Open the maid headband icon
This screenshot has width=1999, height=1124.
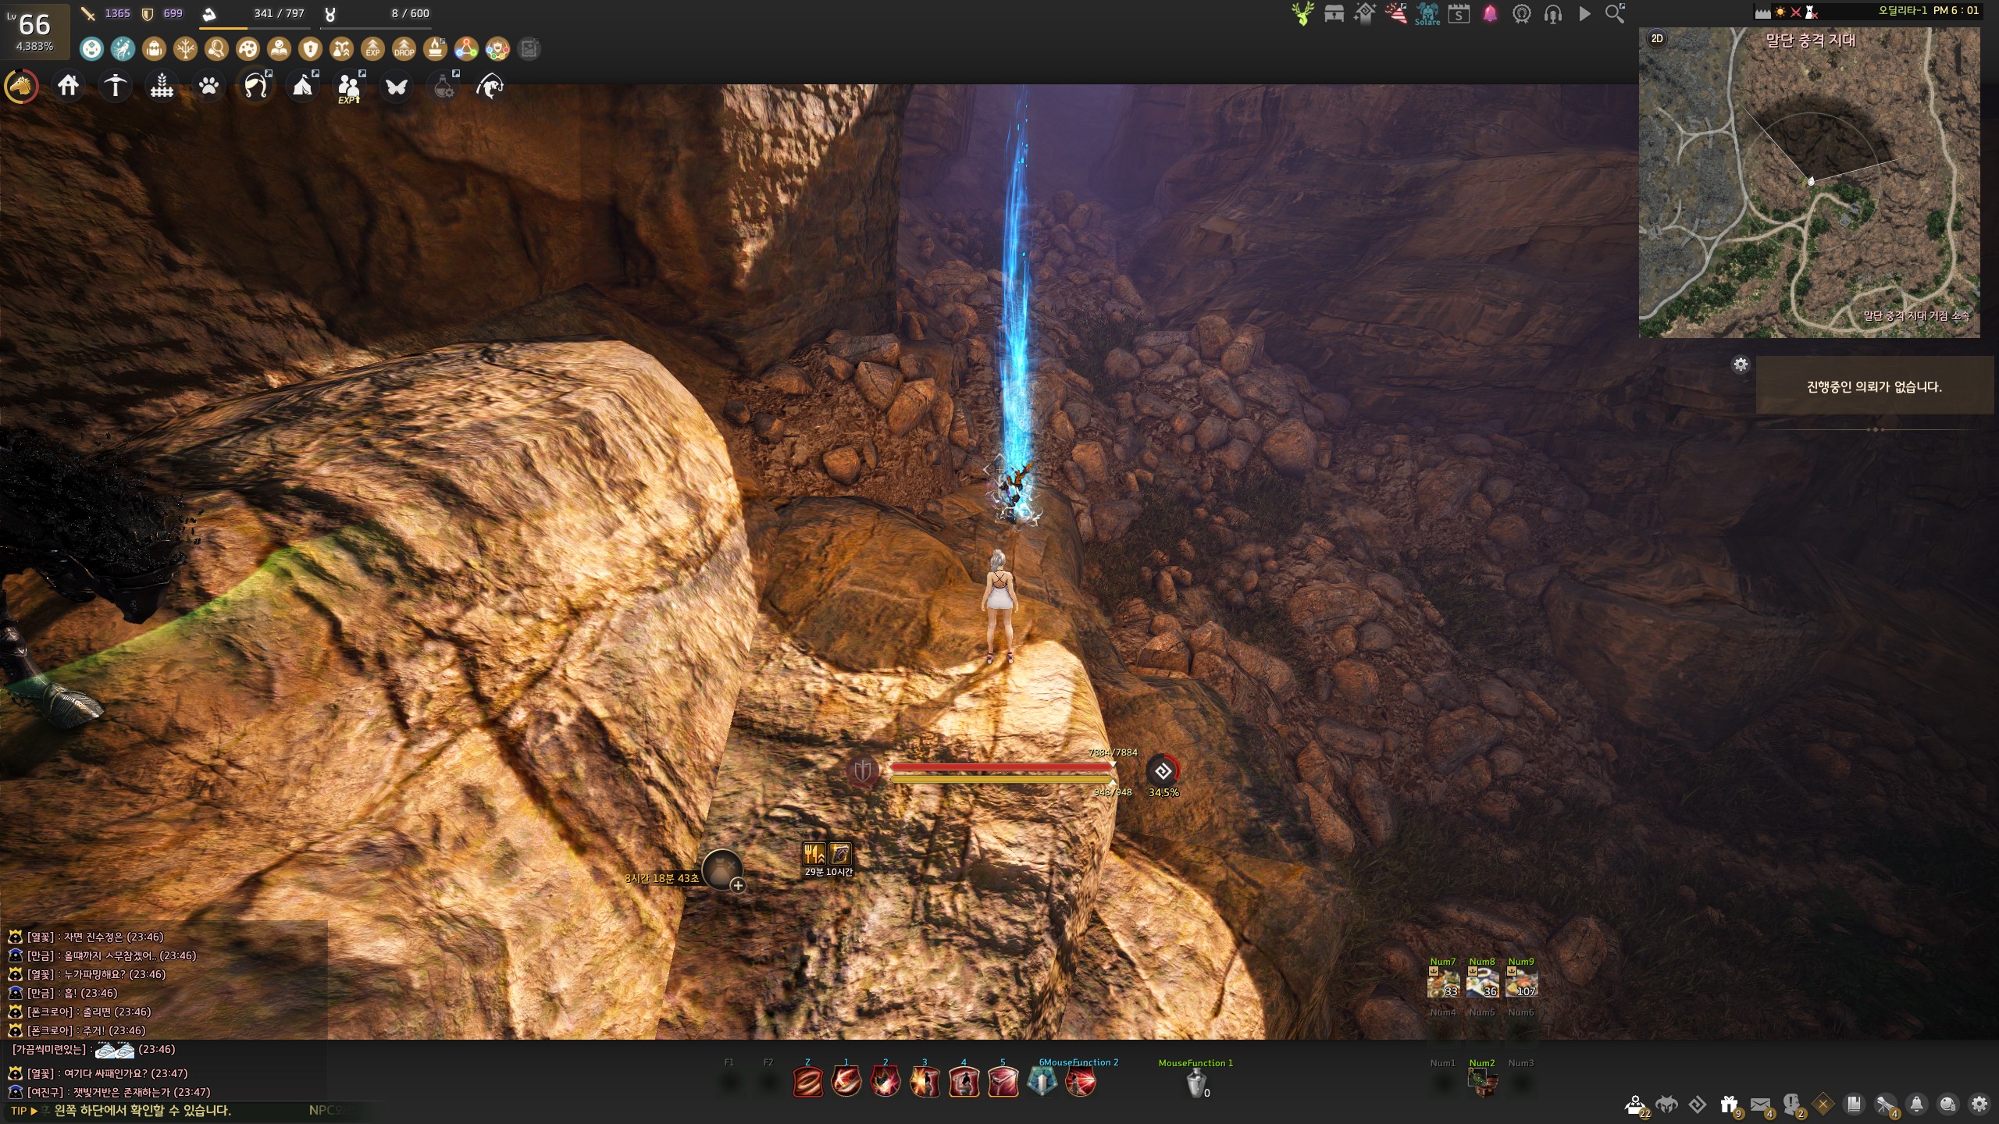[x=256, y=86]
